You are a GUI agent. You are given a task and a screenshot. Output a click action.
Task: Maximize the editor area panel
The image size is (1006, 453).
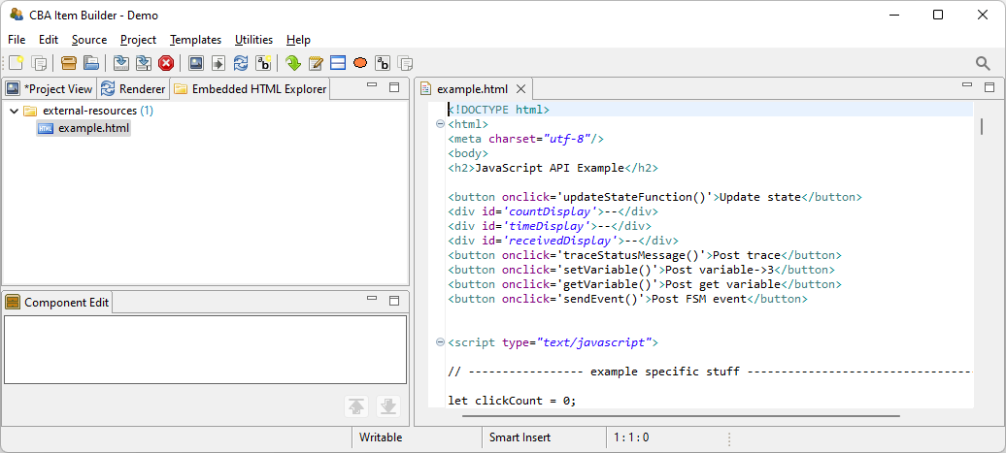(989, 87)
